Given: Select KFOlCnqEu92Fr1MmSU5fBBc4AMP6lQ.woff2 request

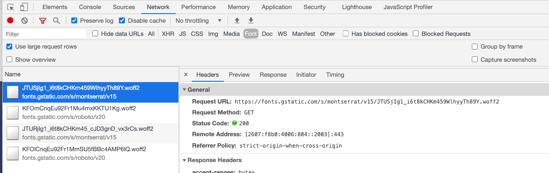Looking at the screenshot, I should pyautogui.click(x=91, y=153).
